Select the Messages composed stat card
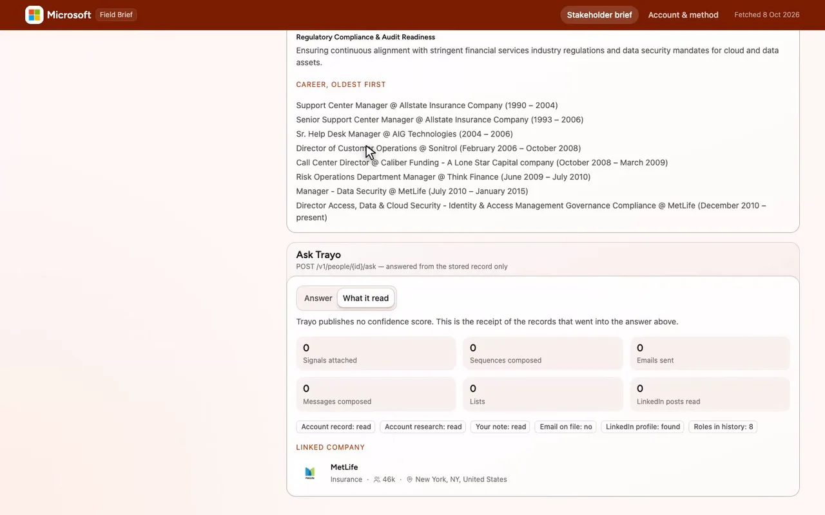825x515 pixels. 376,394
